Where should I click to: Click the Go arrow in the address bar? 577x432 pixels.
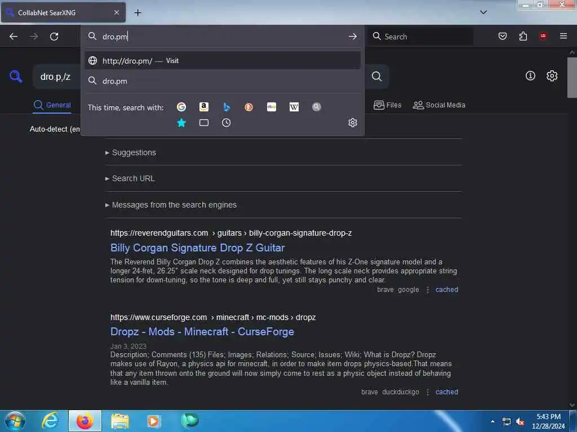coord(353,37)
